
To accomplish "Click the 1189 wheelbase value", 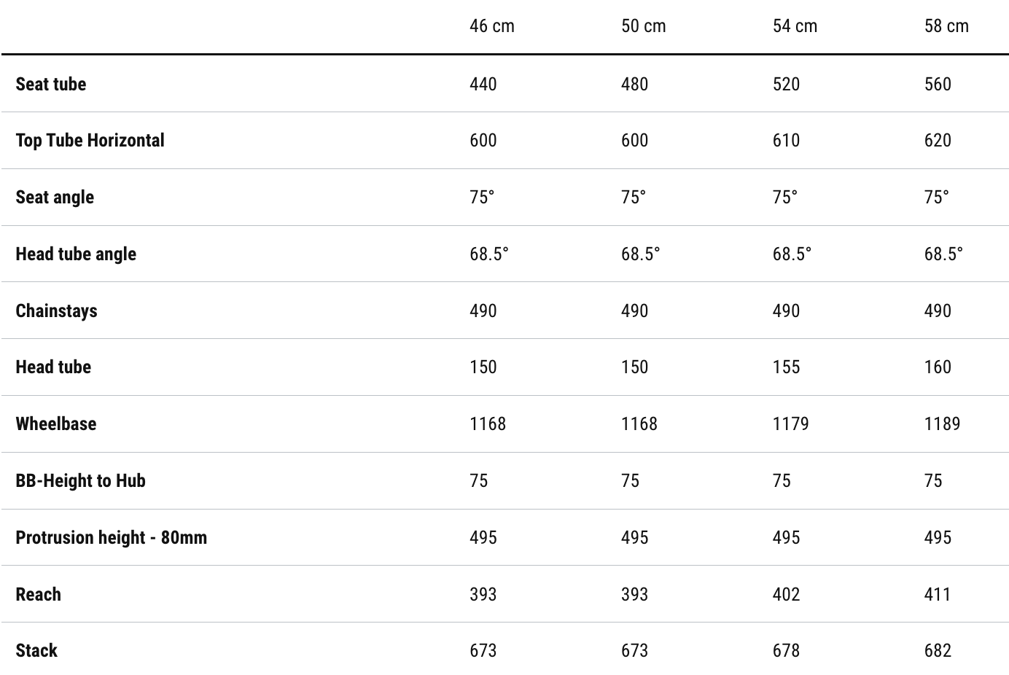I will coord(942,424).
